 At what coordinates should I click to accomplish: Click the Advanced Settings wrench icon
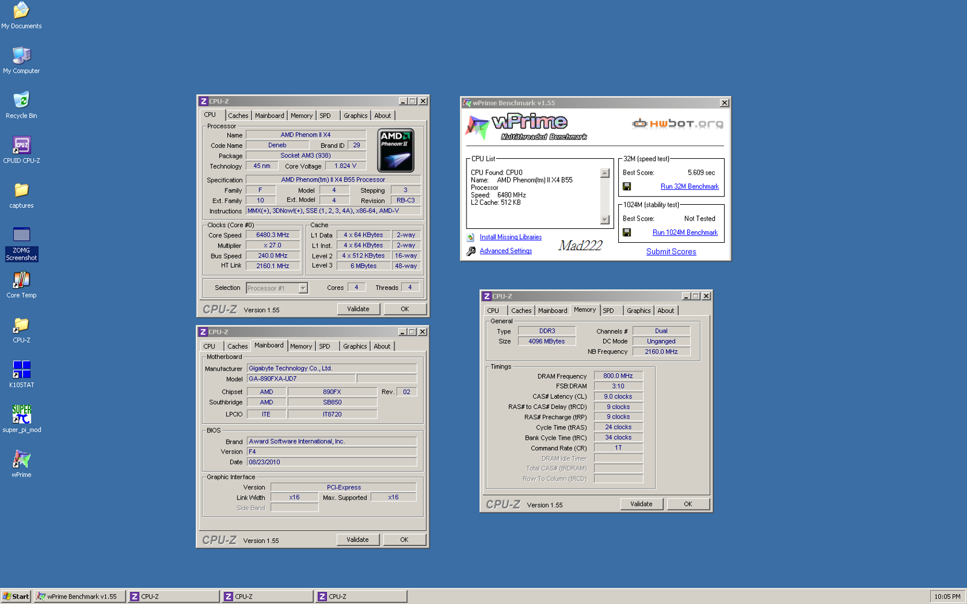point(471,251)
